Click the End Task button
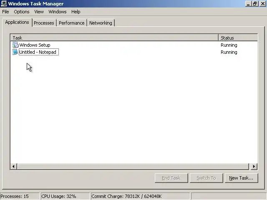This screenshot has width=267, height=200. [171, 178]
